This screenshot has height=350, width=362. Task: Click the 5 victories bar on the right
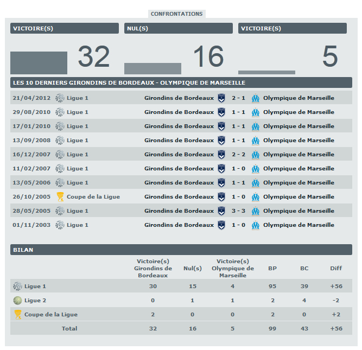tap(266, 72)
